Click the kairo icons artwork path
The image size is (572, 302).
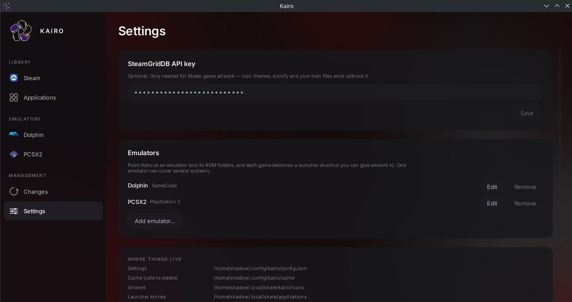click(259, 287)
